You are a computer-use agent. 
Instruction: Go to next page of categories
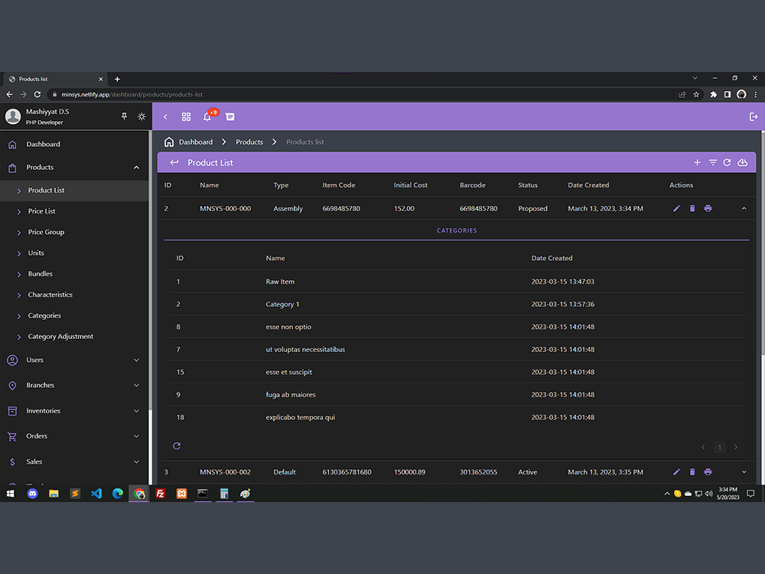point(736,447)
